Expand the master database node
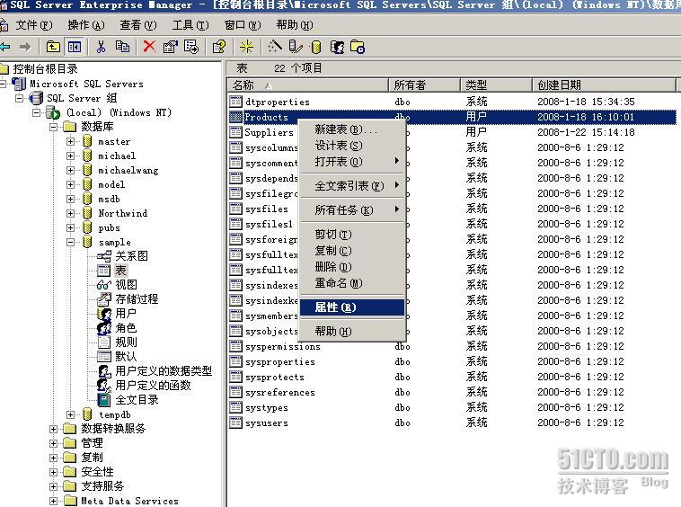The width and height of the screenshot is (681, 507). click(x=70, y=141)
